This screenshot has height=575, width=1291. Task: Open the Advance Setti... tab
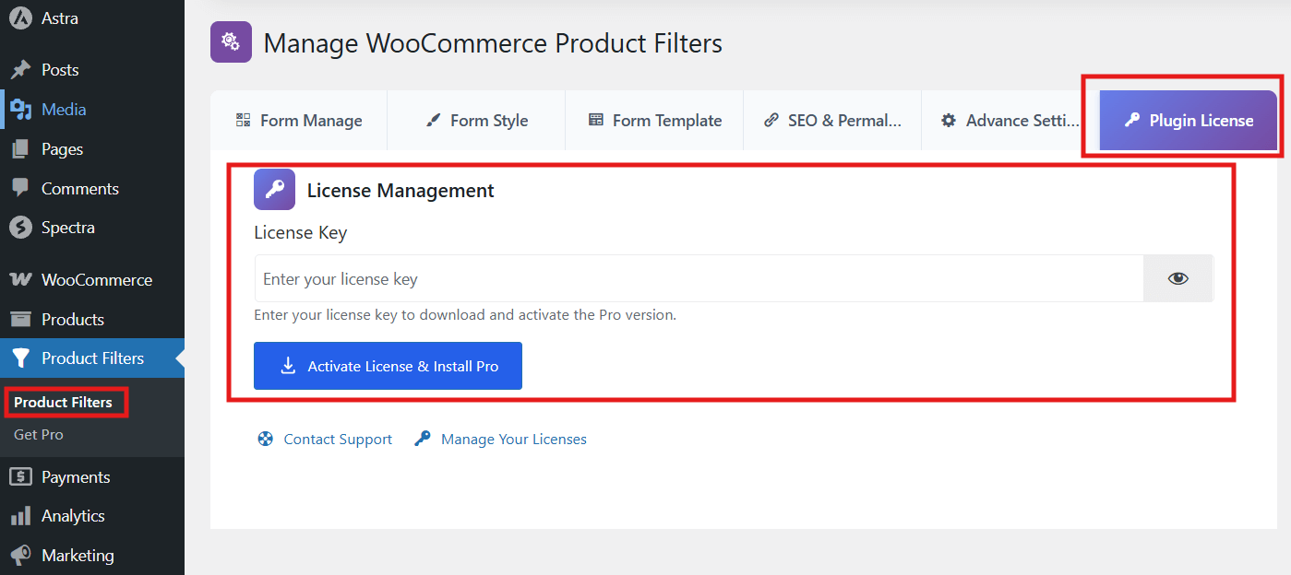(1010, 120)
